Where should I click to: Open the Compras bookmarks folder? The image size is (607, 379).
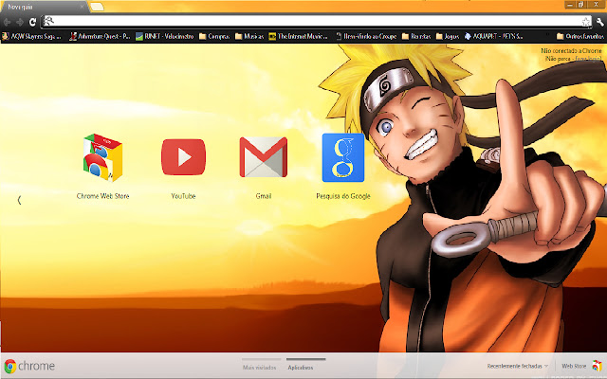click(x=214, y=36)
